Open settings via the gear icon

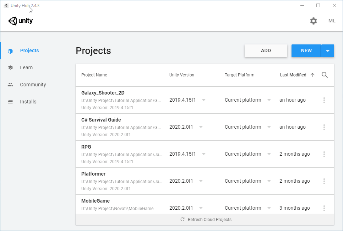click(x=314, y=21)
